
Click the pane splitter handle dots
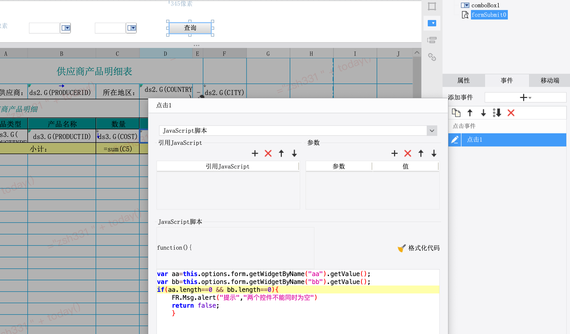[x=196, y=45]
